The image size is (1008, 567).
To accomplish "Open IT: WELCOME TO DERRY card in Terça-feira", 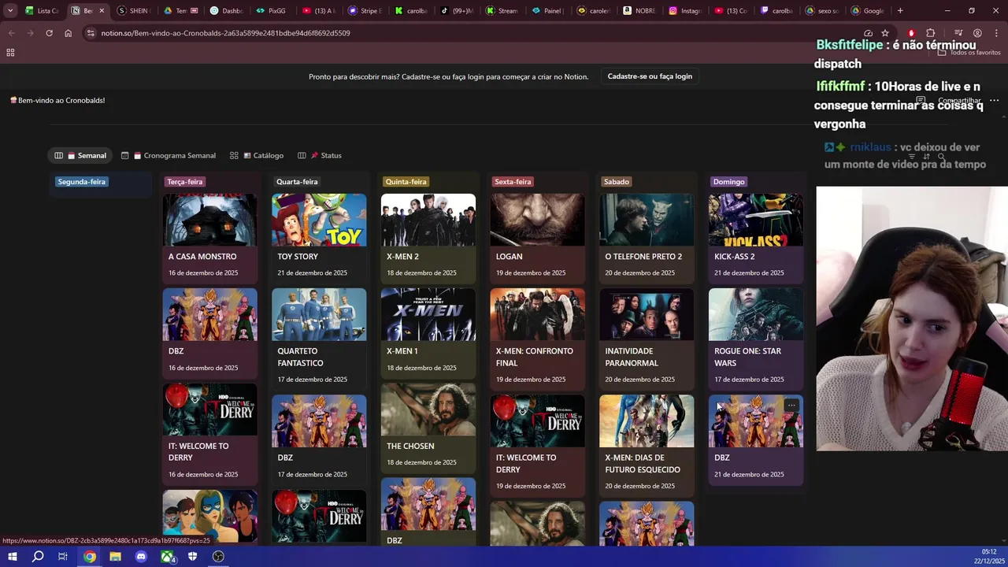I will 209,434.
